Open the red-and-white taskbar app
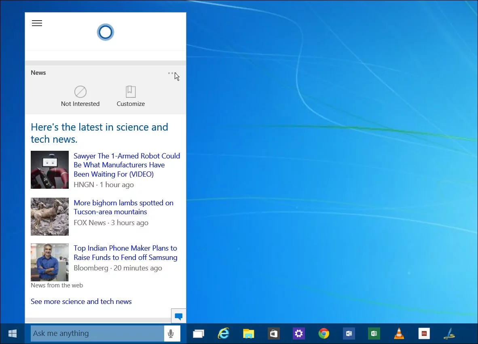Screen dimensions: 478x344 pos(424,333)
